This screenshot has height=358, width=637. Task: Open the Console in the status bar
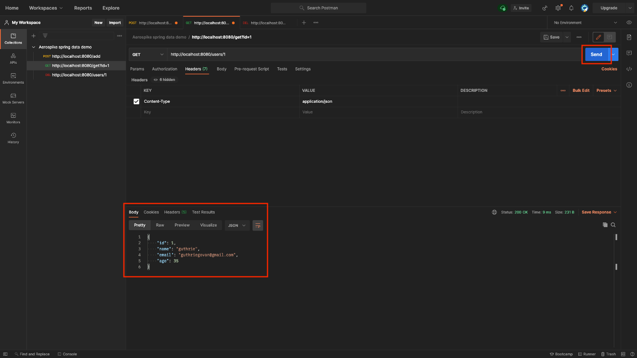pos(67,354)
